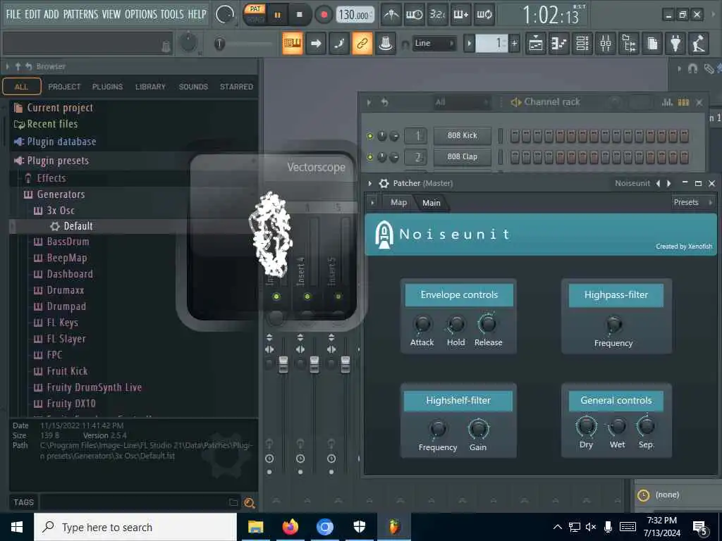Screen dimensions: 722x541
Task: Switch to browser SOUNDS tab
Action: click(x=193, y=87)
